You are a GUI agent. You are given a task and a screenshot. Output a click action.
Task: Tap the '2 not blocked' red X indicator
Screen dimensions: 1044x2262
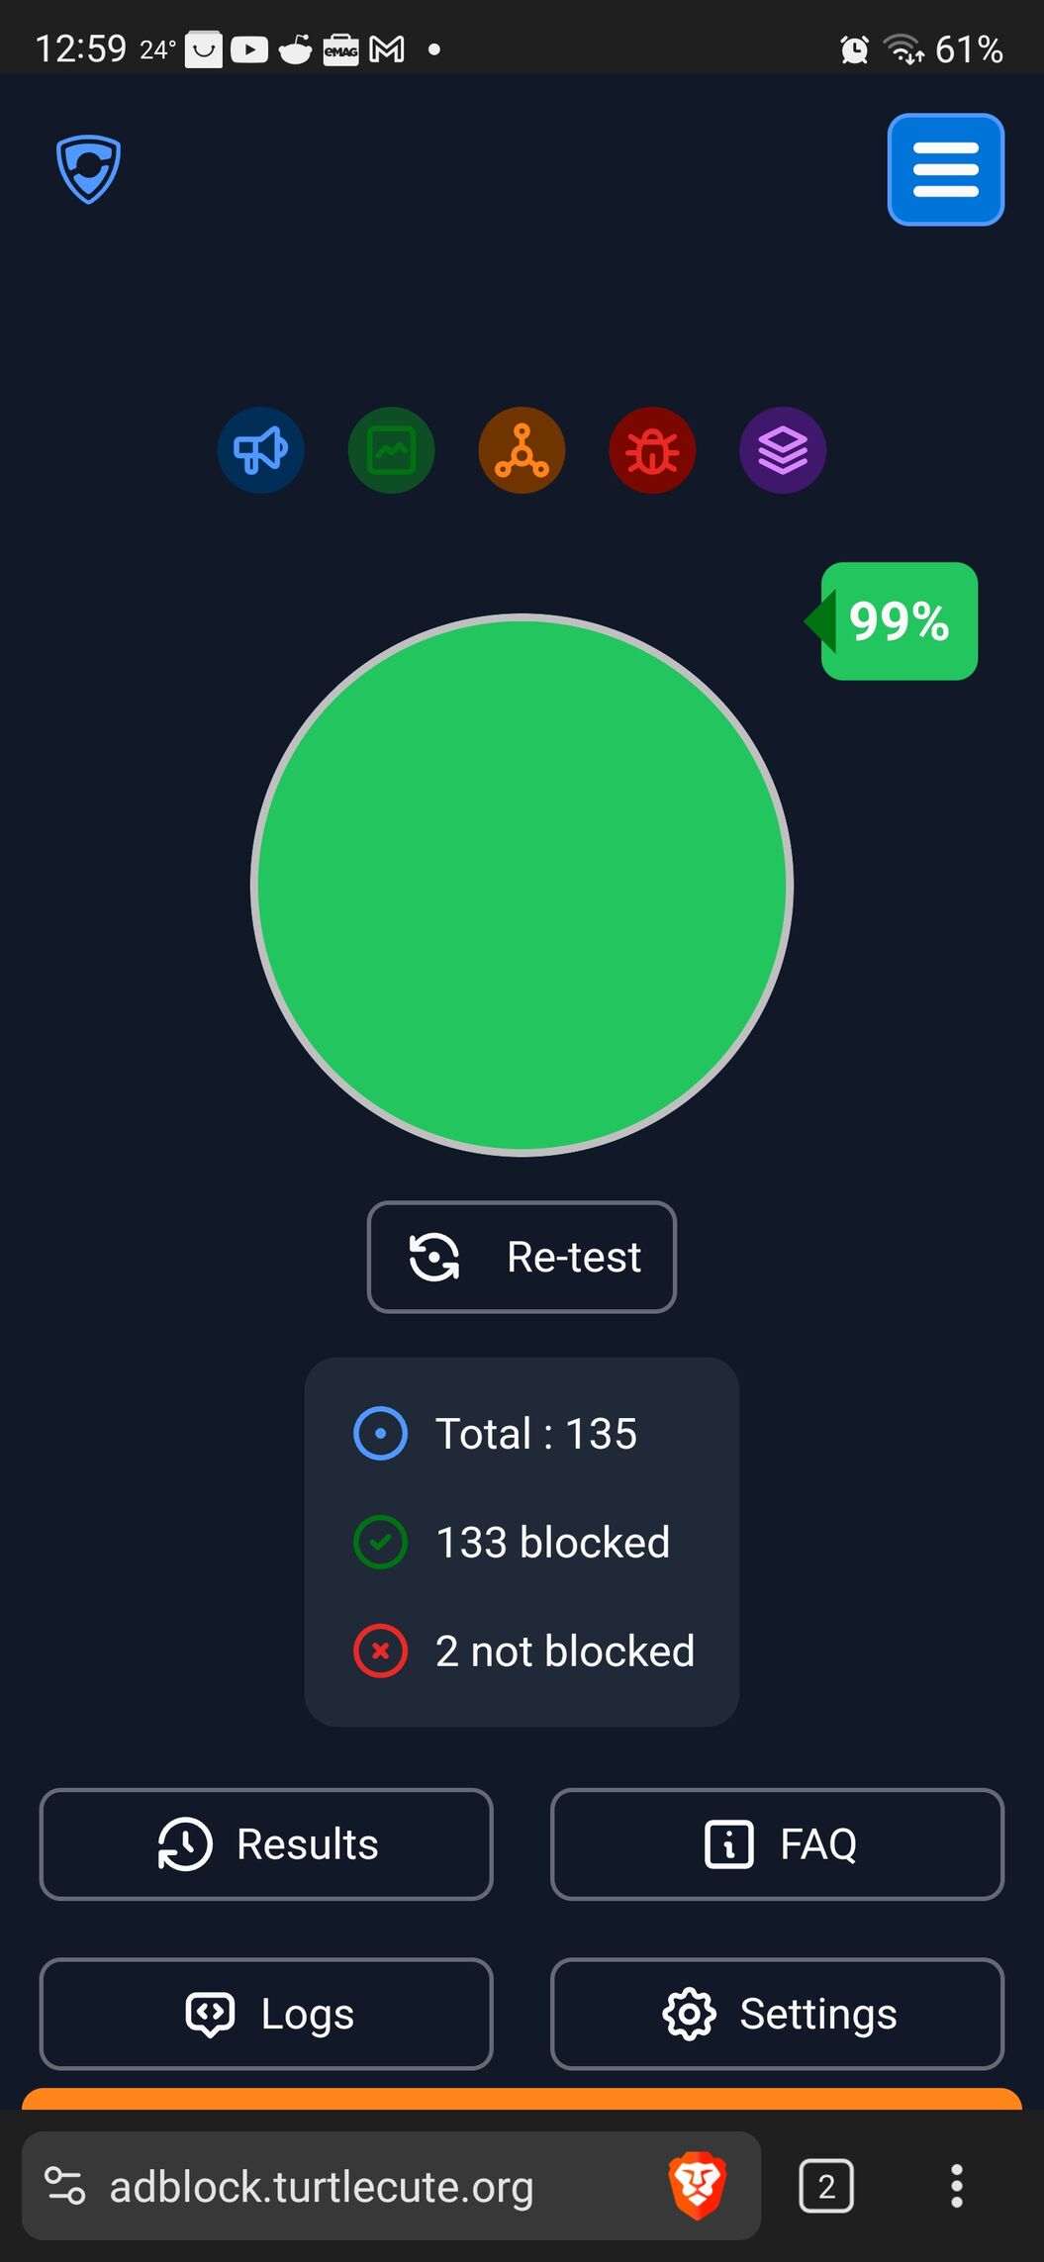click(380, 1650)
